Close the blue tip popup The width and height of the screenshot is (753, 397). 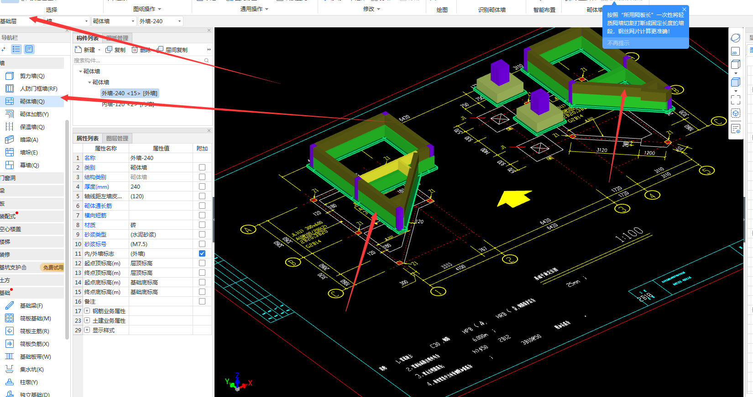684,10
